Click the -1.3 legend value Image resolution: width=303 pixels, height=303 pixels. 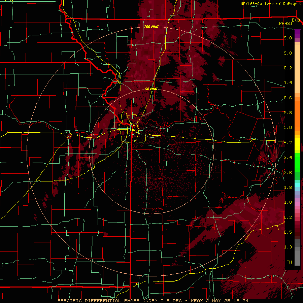click(x=287, y=247)
